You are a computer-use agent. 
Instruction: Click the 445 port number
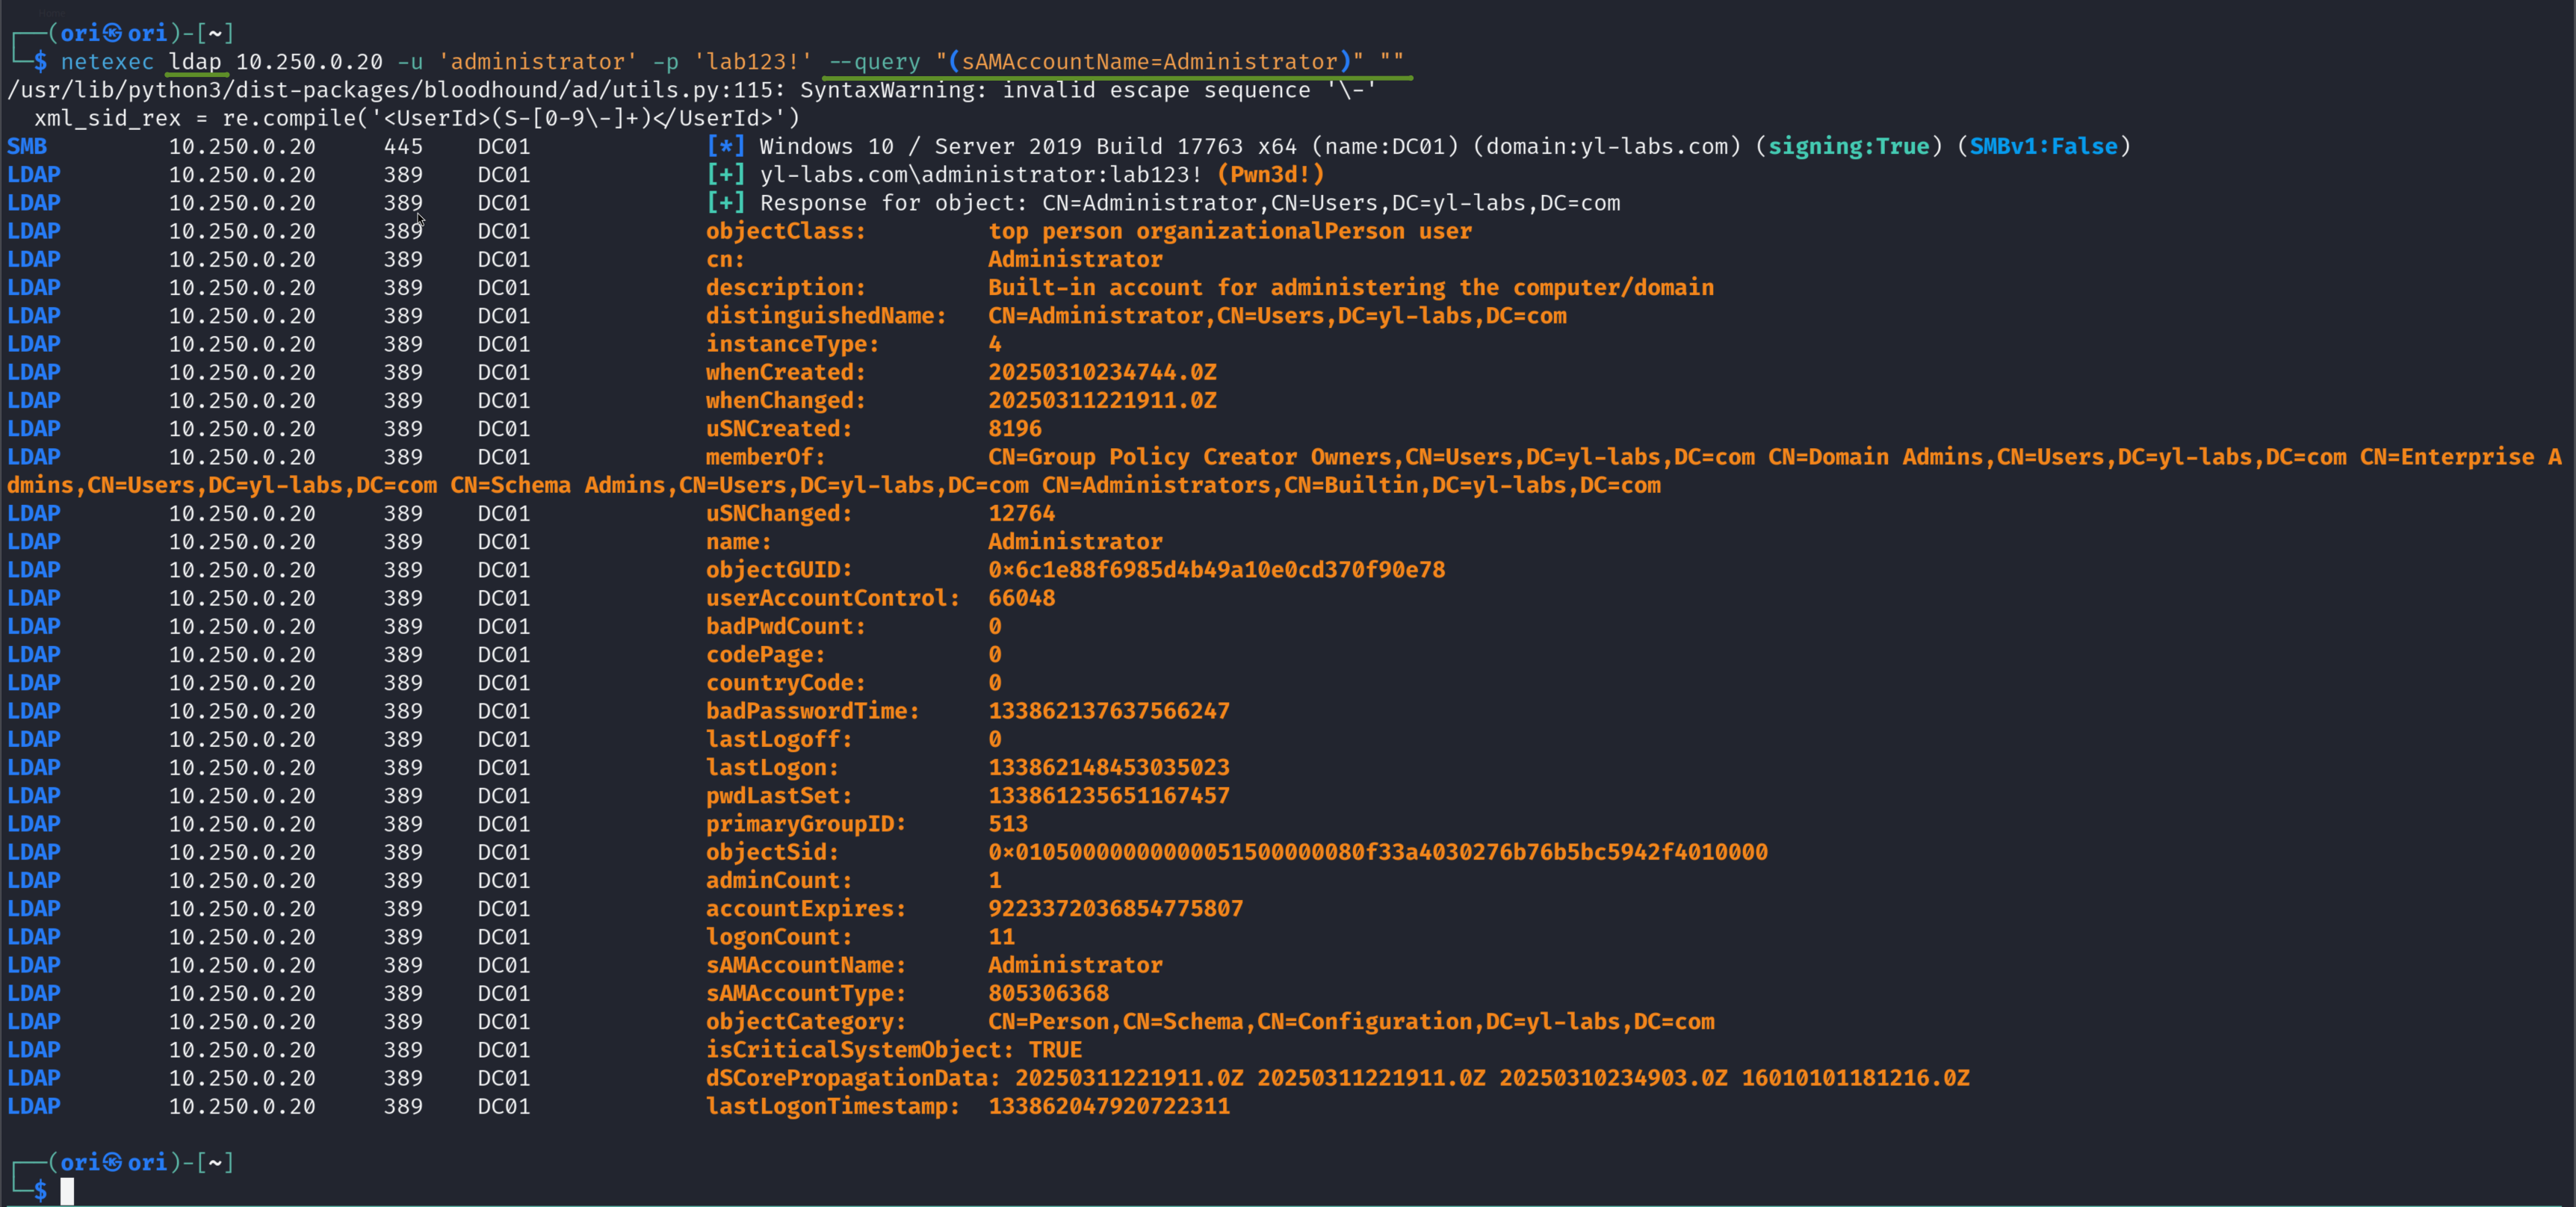403,146
